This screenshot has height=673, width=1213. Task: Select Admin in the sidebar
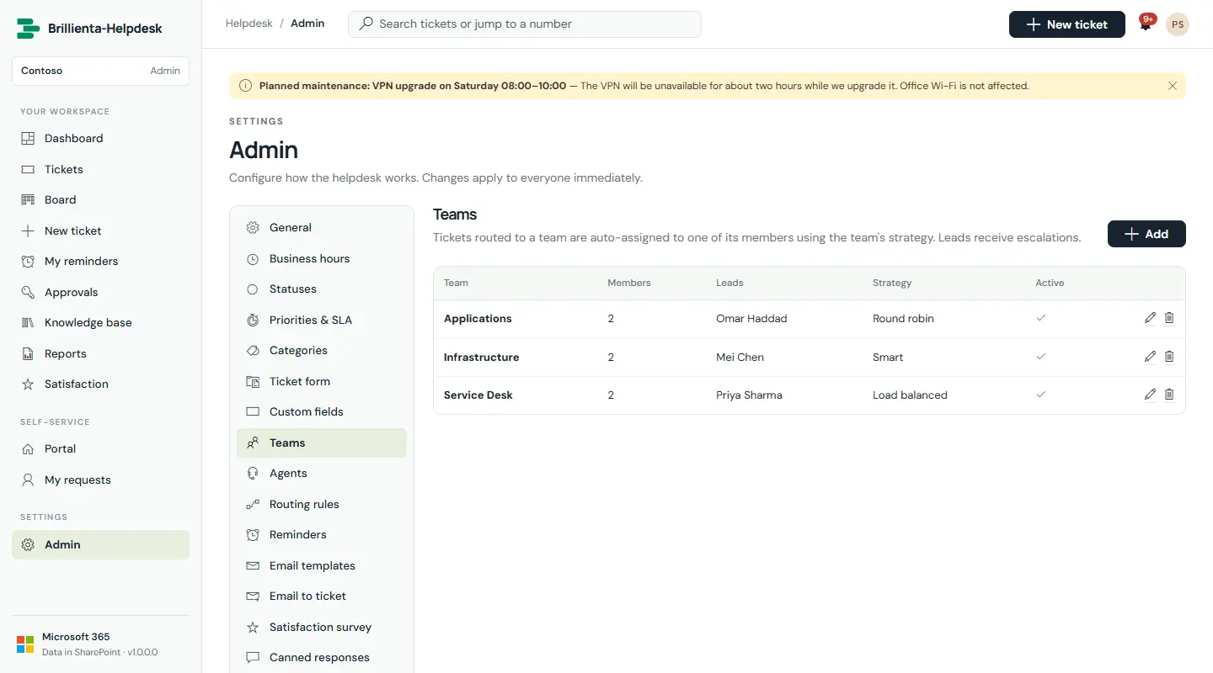(101, 544)
